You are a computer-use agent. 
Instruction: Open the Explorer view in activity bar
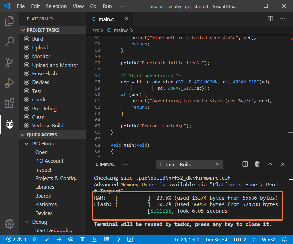tap(9, 21)
